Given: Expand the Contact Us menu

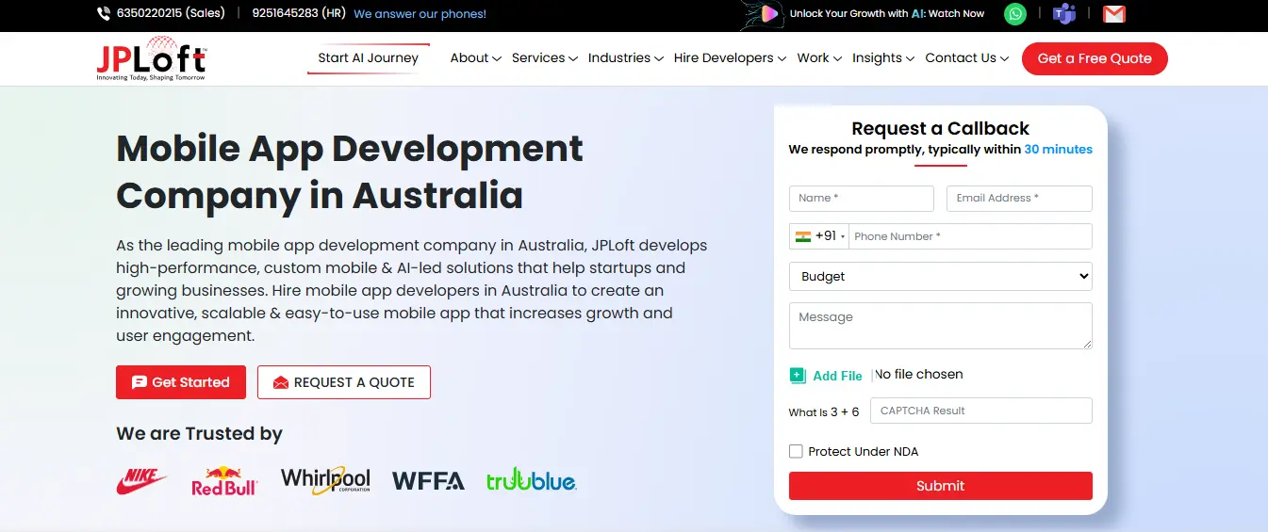Looking at the screenshot, I should click(x=966, y=58).
